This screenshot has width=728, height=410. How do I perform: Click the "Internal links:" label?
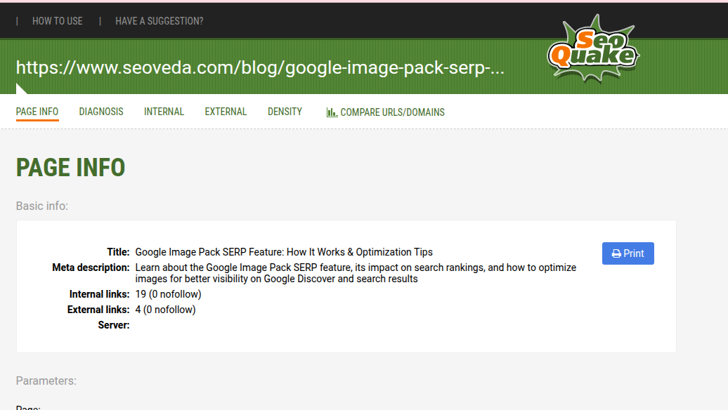click(x=99, y=294)
